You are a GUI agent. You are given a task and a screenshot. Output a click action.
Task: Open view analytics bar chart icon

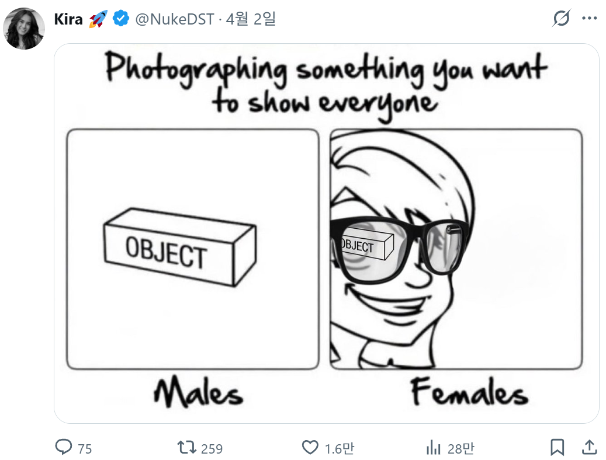point(434,448)
